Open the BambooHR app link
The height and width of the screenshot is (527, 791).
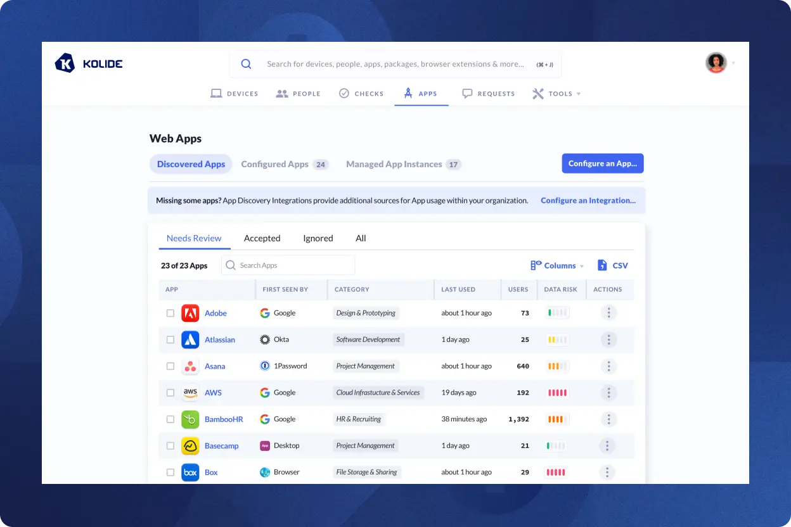coord(224,419)
